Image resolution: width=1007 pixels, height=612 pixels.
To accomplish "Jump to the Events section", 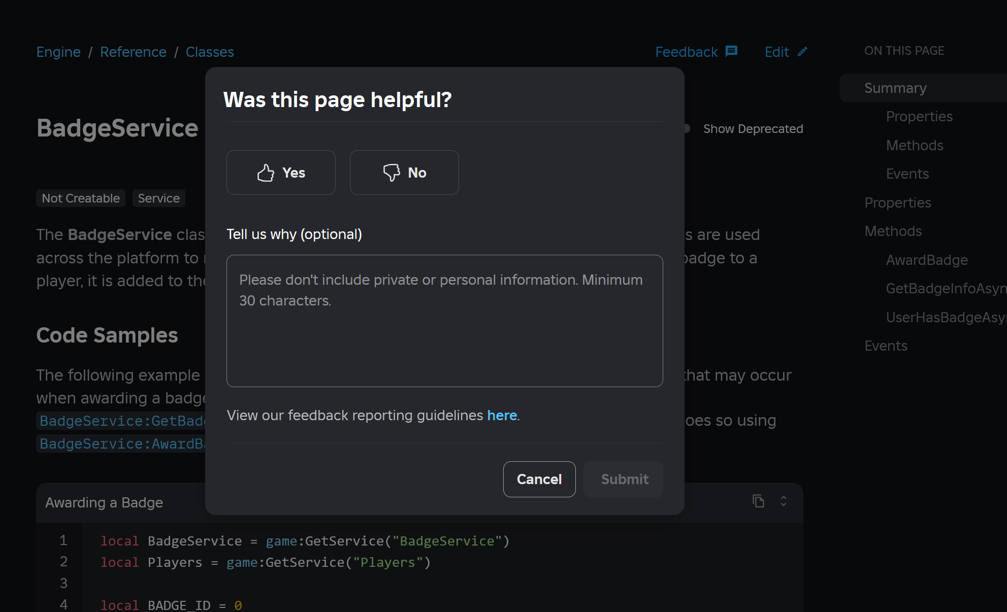I will (886, 346).
